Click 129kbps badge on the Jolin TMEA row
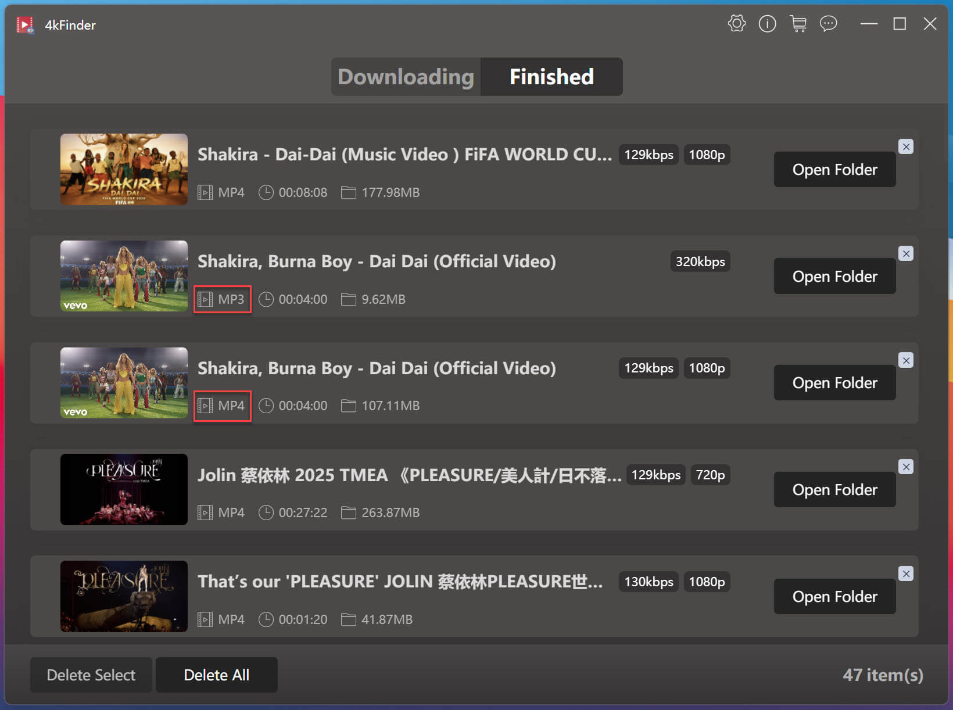Viewport: 953px width, 710px height. [x=655, y=475]
